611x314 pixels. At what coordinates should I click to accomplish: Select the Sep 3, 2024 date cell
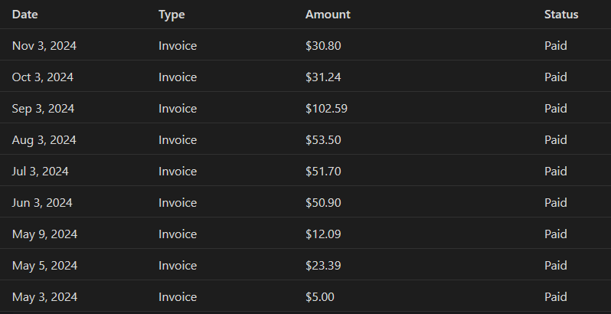[44, 109]
